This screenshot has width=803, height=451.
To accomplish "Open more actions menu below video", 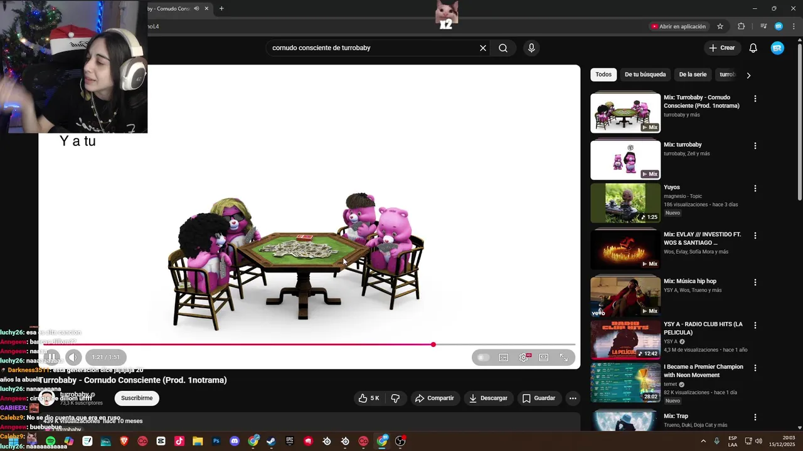I will click(x=573, y=398).
